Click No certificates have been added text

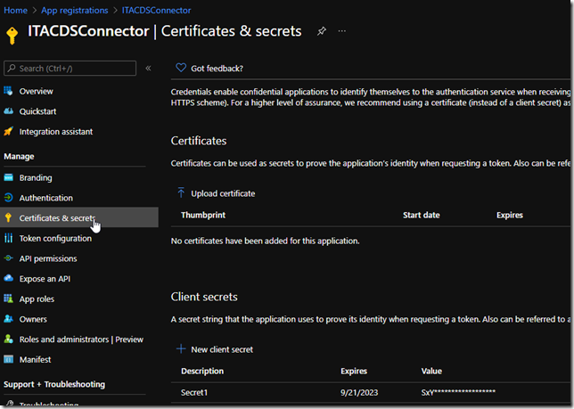tap(265, 241)
